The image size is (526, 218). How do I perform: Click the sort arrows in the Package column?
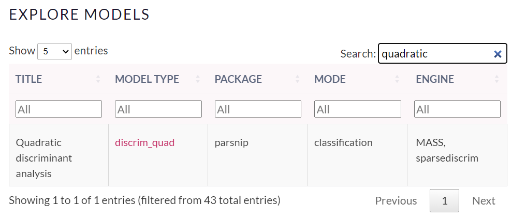tap(298, 79)
